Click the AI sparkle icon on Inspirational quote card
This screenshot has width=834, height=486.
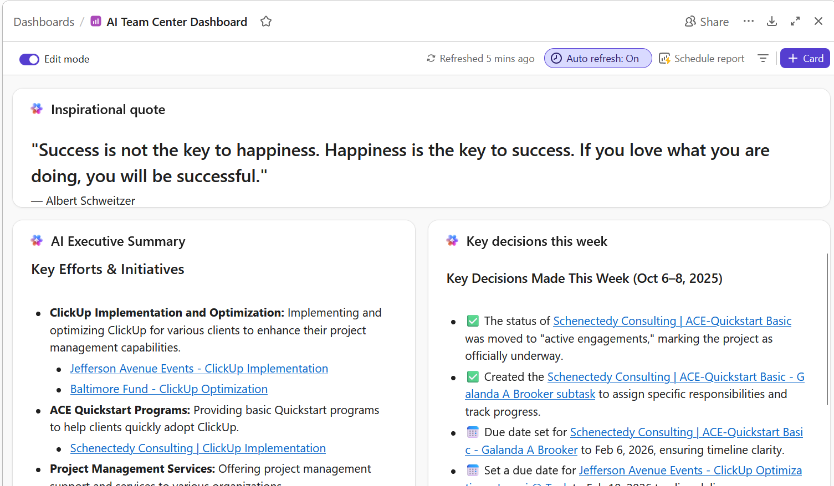pos(37,109)
